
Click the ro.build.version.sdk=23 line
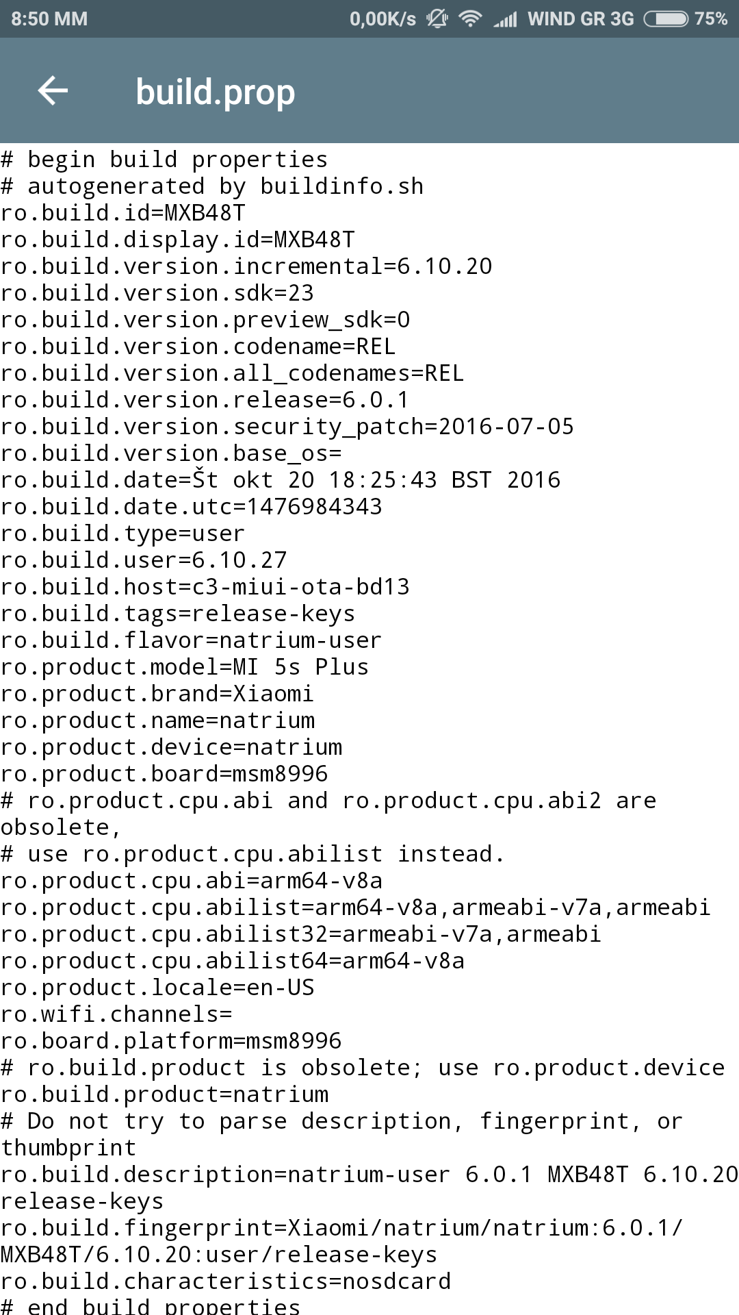point(157,293)
